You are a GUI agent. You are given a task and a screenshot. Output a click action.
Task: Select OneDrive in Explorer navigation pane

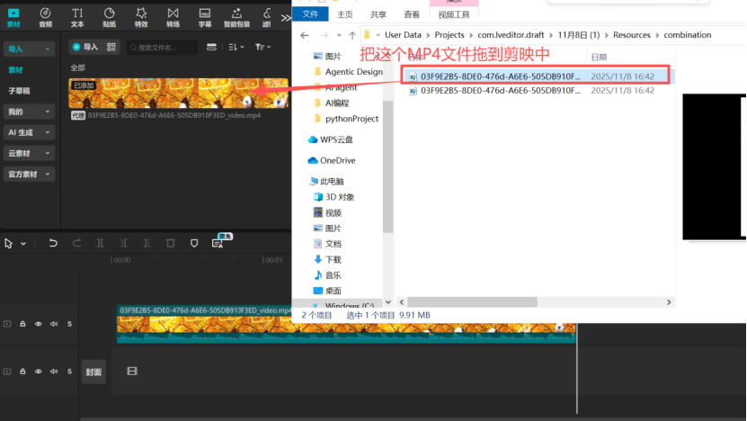(337, 160)
